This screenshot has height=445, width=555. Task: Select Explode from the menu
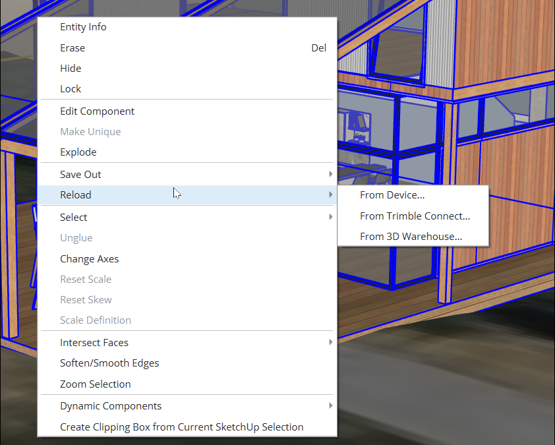point(187,152)
